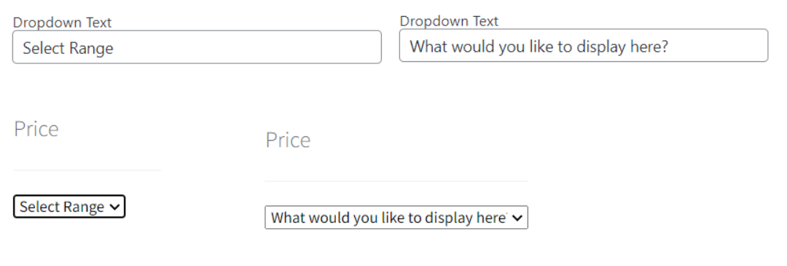Open the 'What would you like to display here' dropdown
The height and width of the screenshot is (266, 787).
tap(396, 217)
